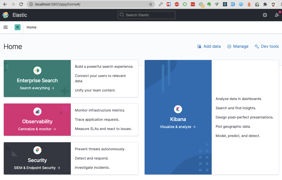This screenshot has height=180, width=282.
Task: Click the Add data link
Action: pos(209,46)
